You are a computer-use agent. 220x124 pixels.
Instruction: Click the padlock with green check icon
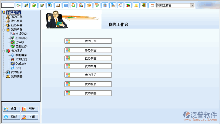click(34, 5)
